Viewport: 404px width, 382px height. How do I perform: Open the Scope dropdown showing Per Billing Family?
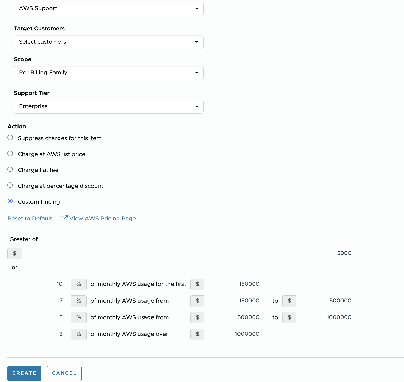pyautogui.click(x=108, y=73)
